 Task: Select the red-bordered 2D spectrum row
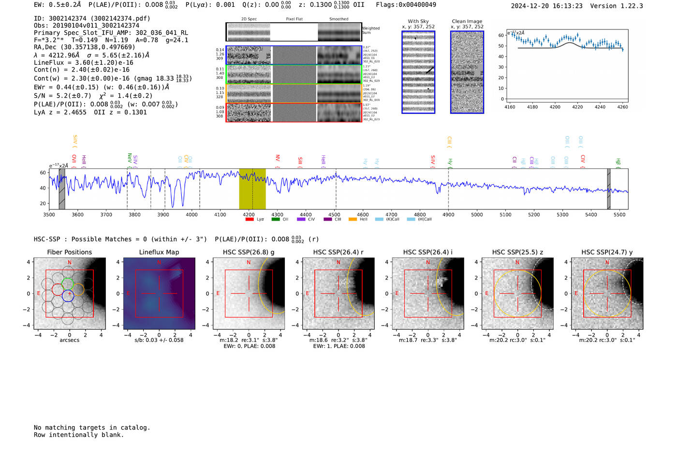click(294, 112)
